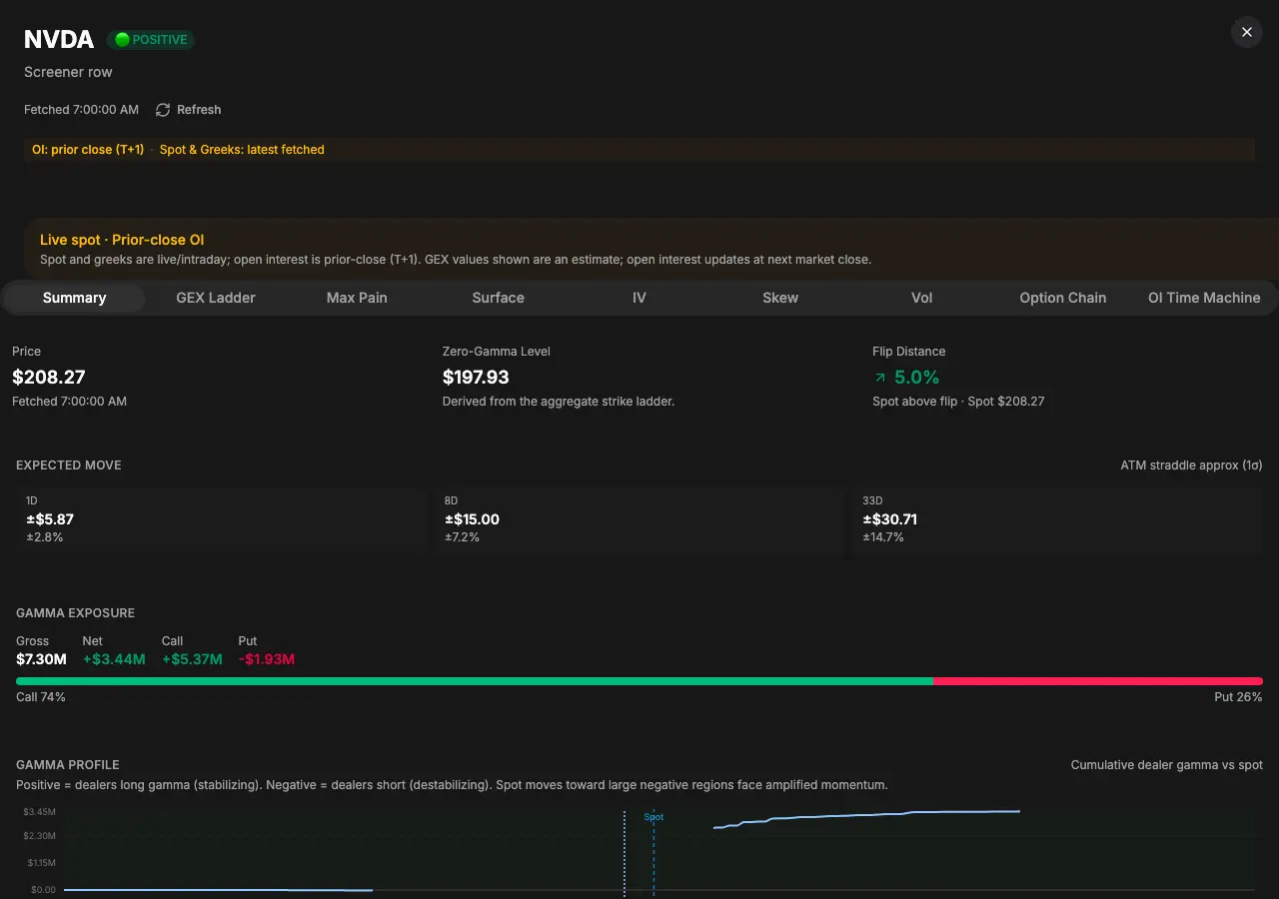The image size is (1279, 899).
Task: Switch to the Vol tab
Action: click(x=921, y=298)
